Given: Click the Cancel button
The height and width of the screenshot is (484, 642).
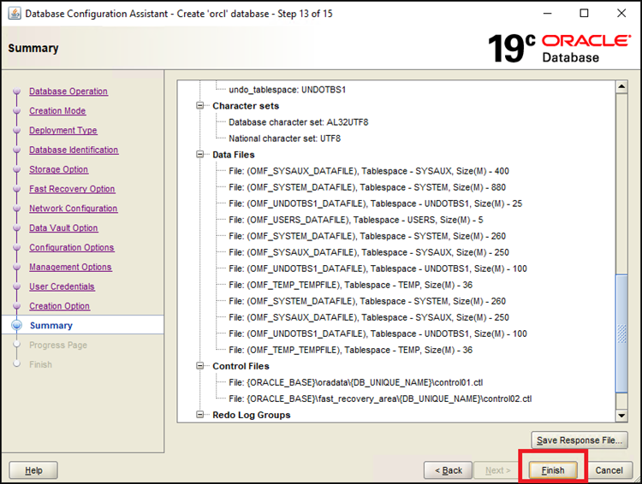Looking at the screenshot, I should [x=609, y=470].
